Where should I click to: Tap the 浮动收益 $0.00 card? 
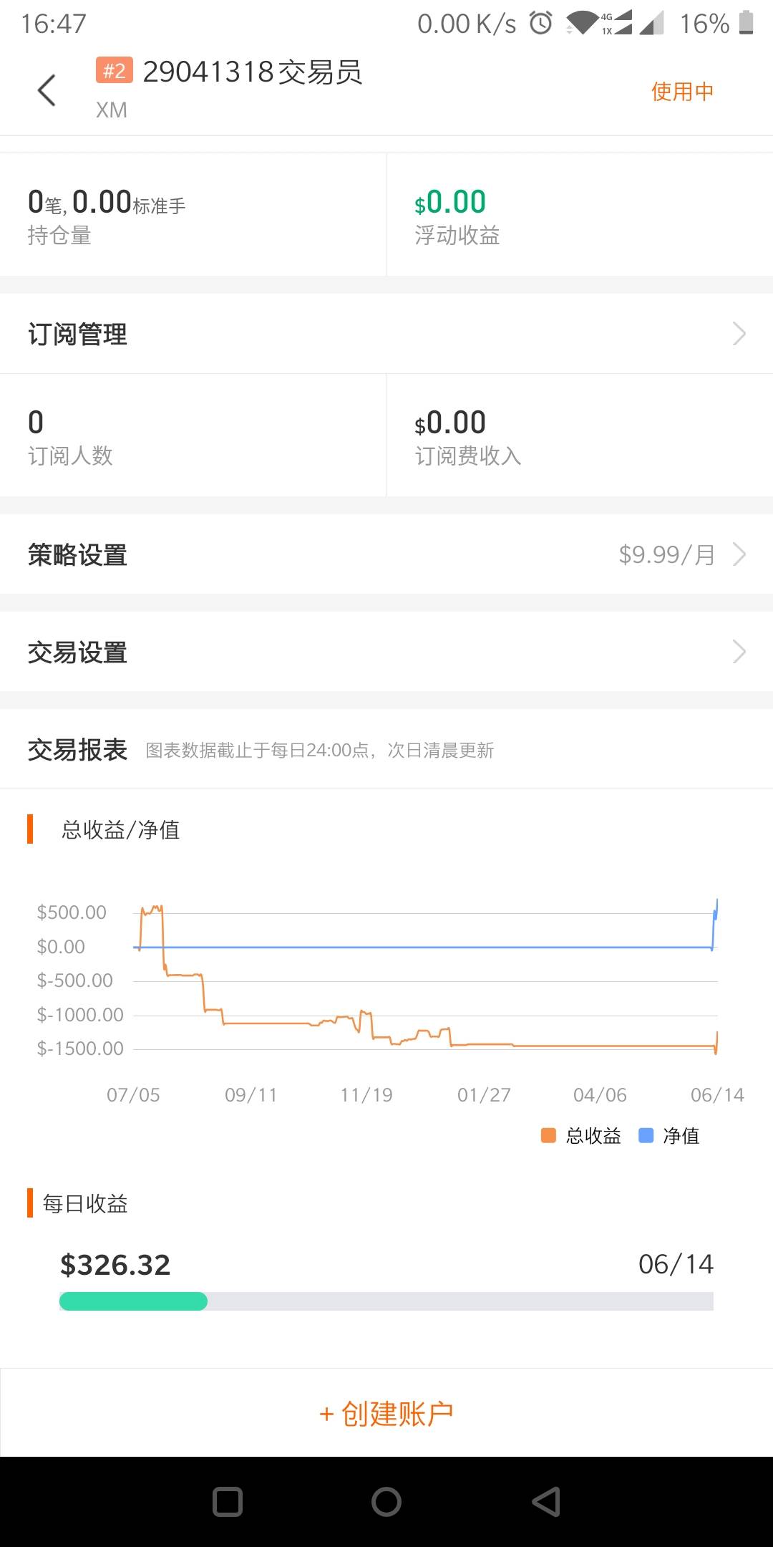(x=580, y=215)
